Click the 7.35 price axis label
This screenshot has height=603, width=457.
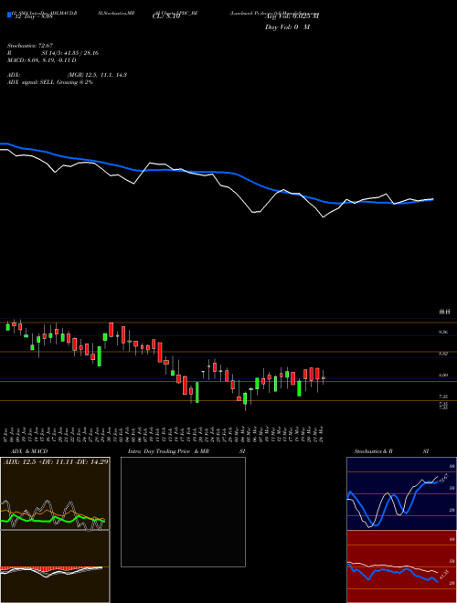[443, 397]
